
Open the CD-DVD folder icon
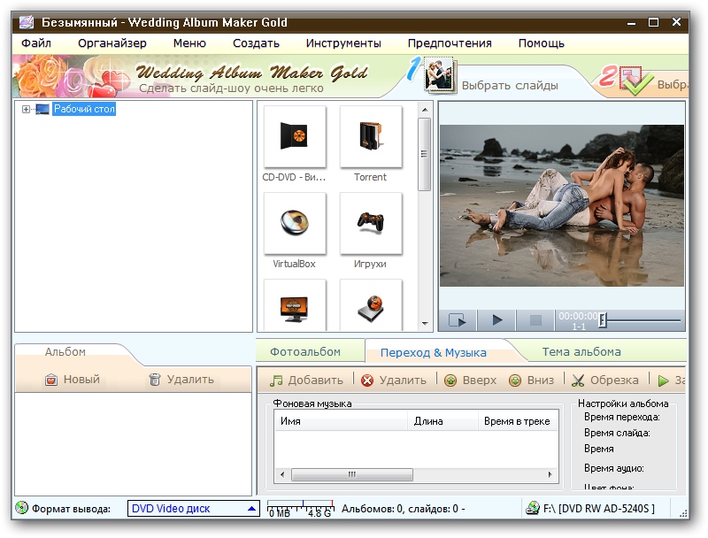click(x=295, y=136)
